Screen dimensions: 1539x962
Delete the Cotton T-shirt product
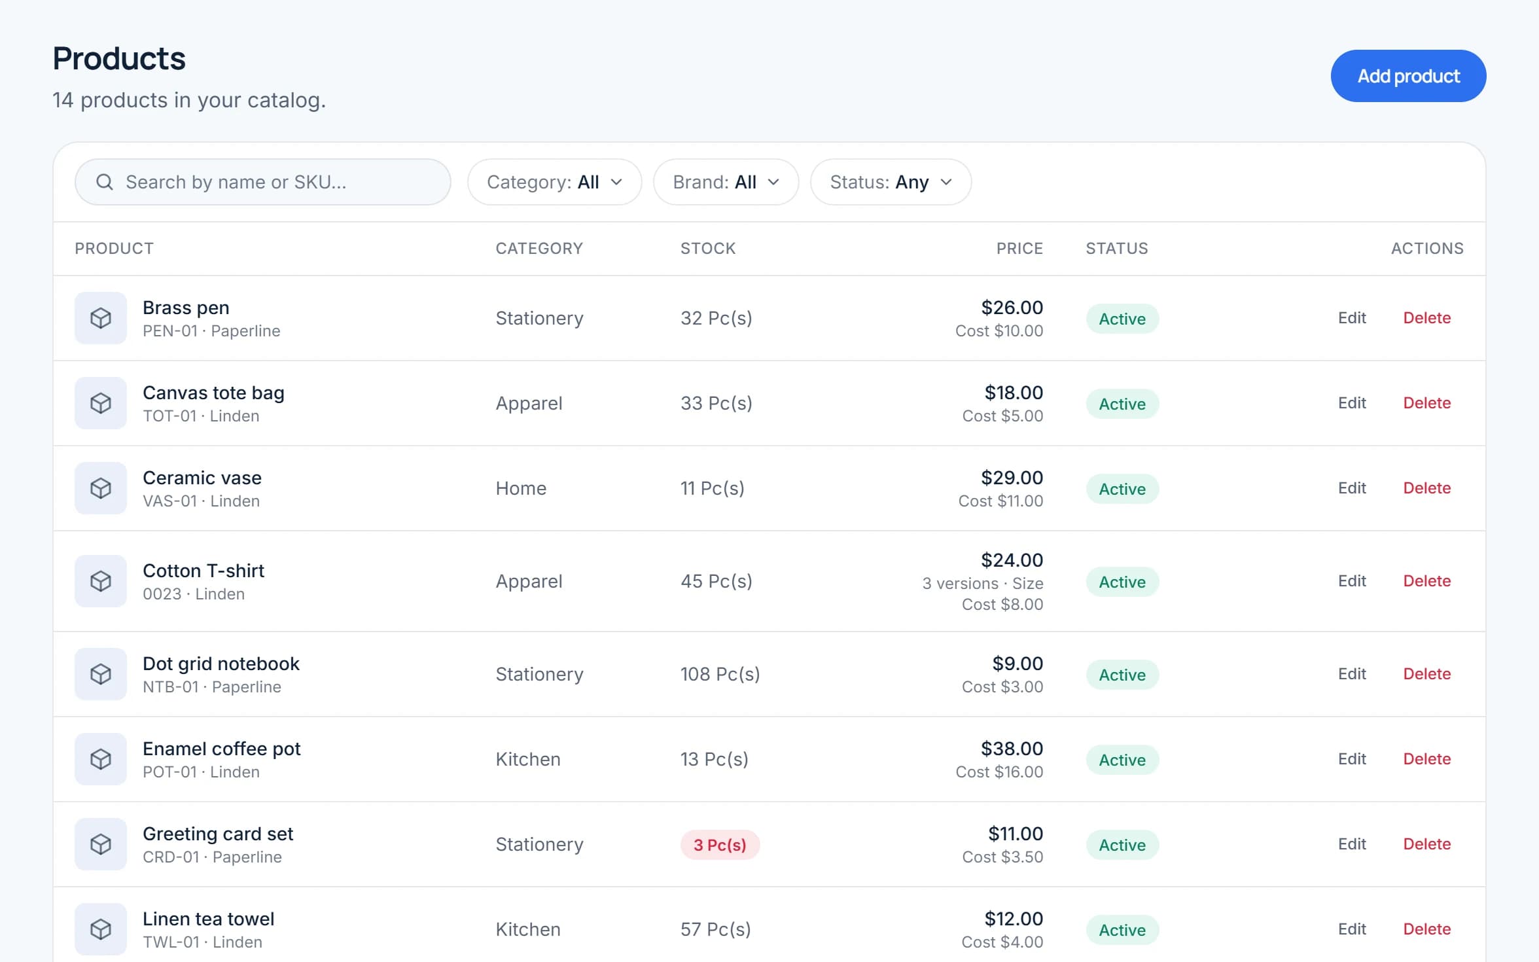pyautogui.click(x=1426, y=581)
